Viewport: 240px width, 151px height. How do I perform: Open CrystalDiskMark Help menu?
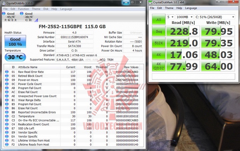pyautogui.click(x=179, y=8)
